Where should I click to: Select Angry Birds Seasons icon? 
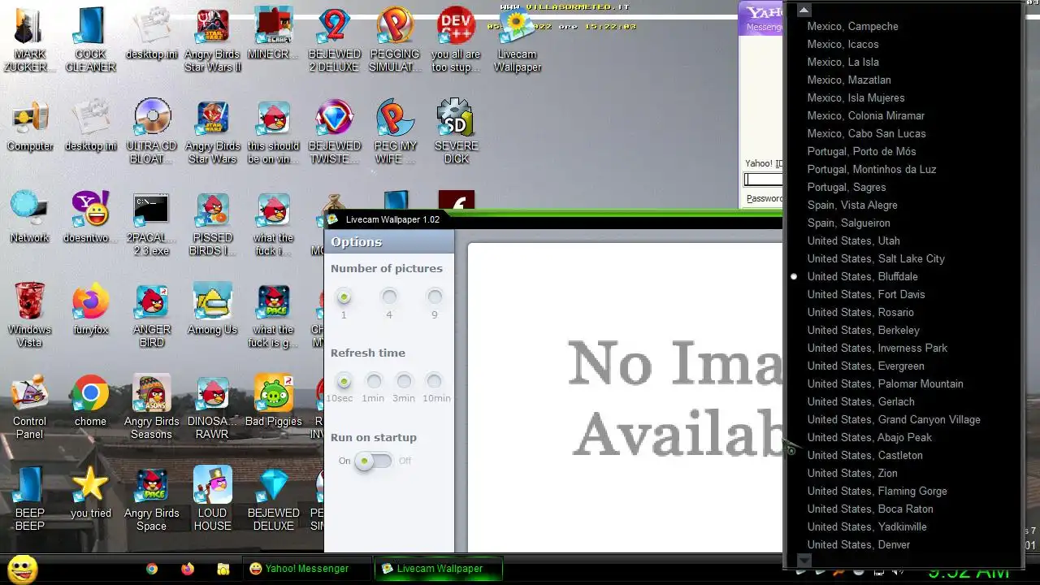pyautogui.click(x=152, y=408)
